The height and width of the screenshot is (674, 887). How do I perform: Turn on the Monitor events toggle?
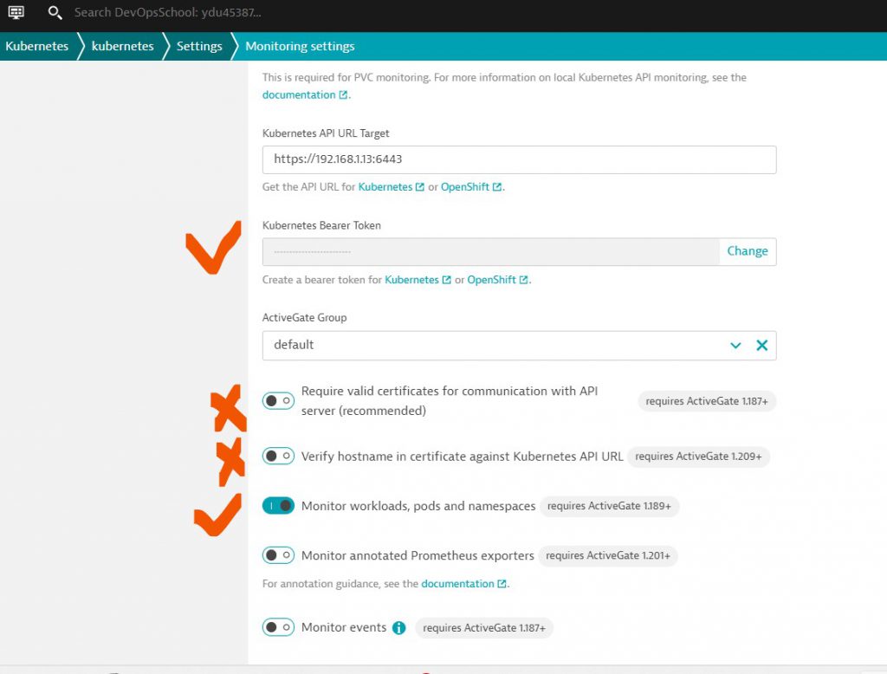[x=278, y=627]
